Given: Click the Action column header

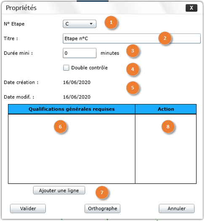Looking at the screenshot, I should coord(166,109).
